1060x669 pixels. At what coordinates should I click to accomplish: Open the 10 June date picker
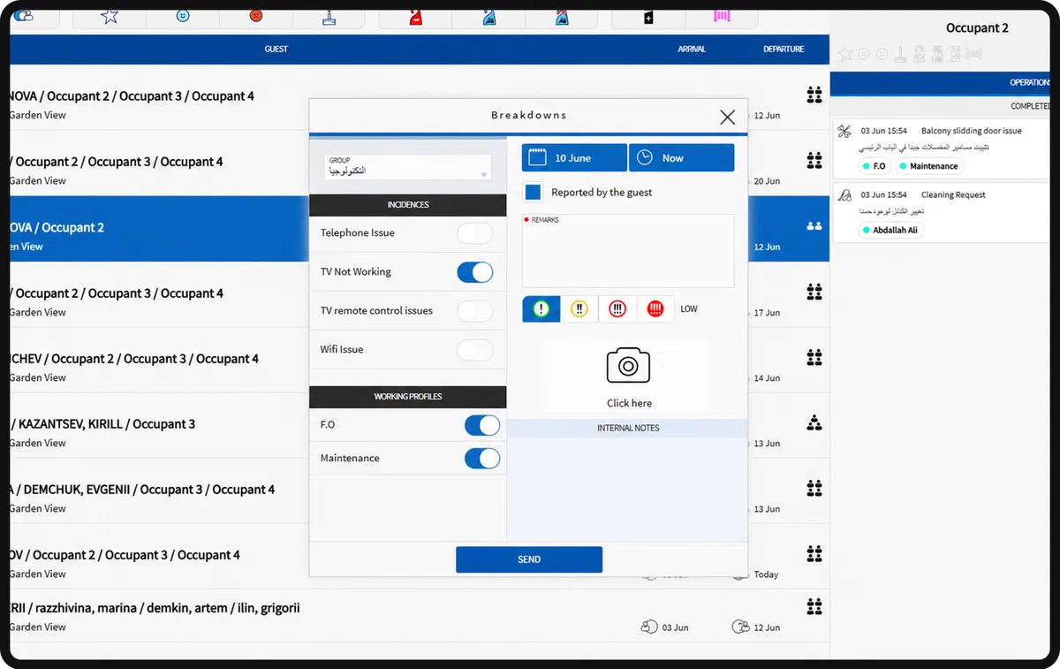click(574, 157)
